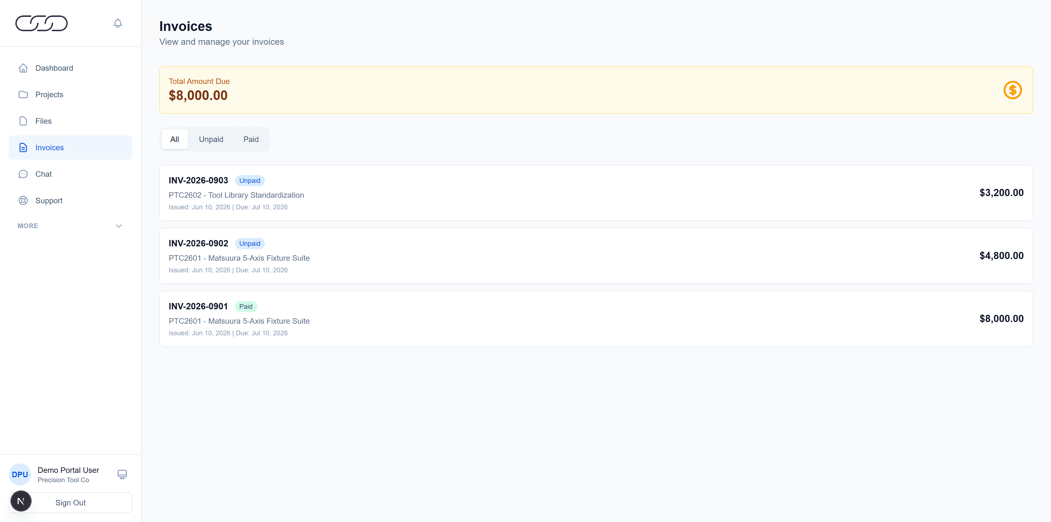The width and height of the screenshot is (1051, 522).
Task: Click the Support lifebuoy icon
Action: click(x=23, y=201)
